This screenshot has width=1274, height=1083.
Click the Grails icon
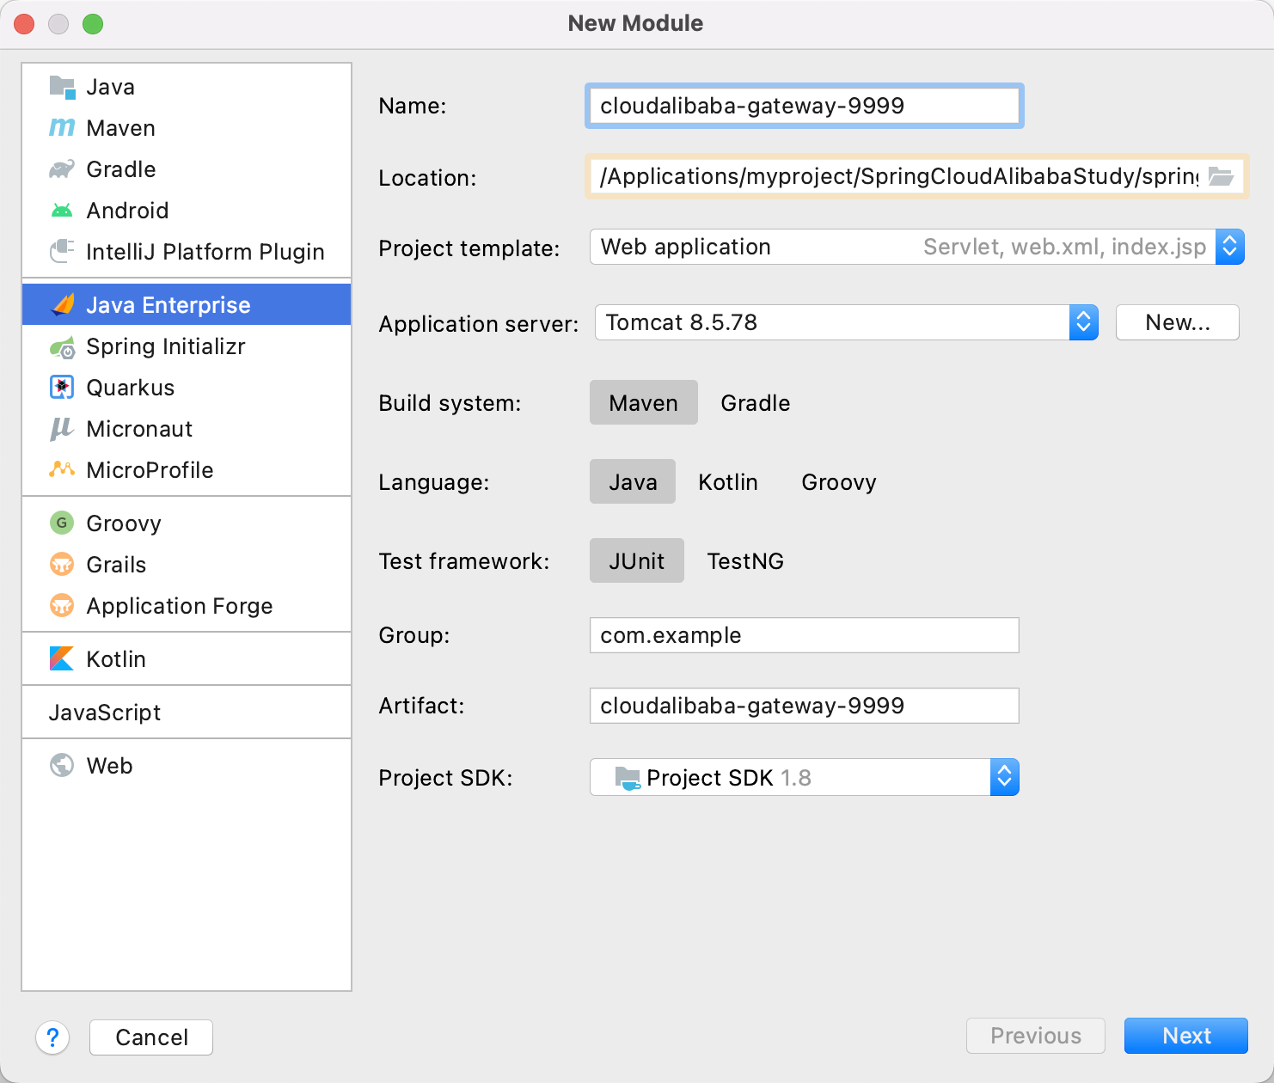click(x=62, y=565)
